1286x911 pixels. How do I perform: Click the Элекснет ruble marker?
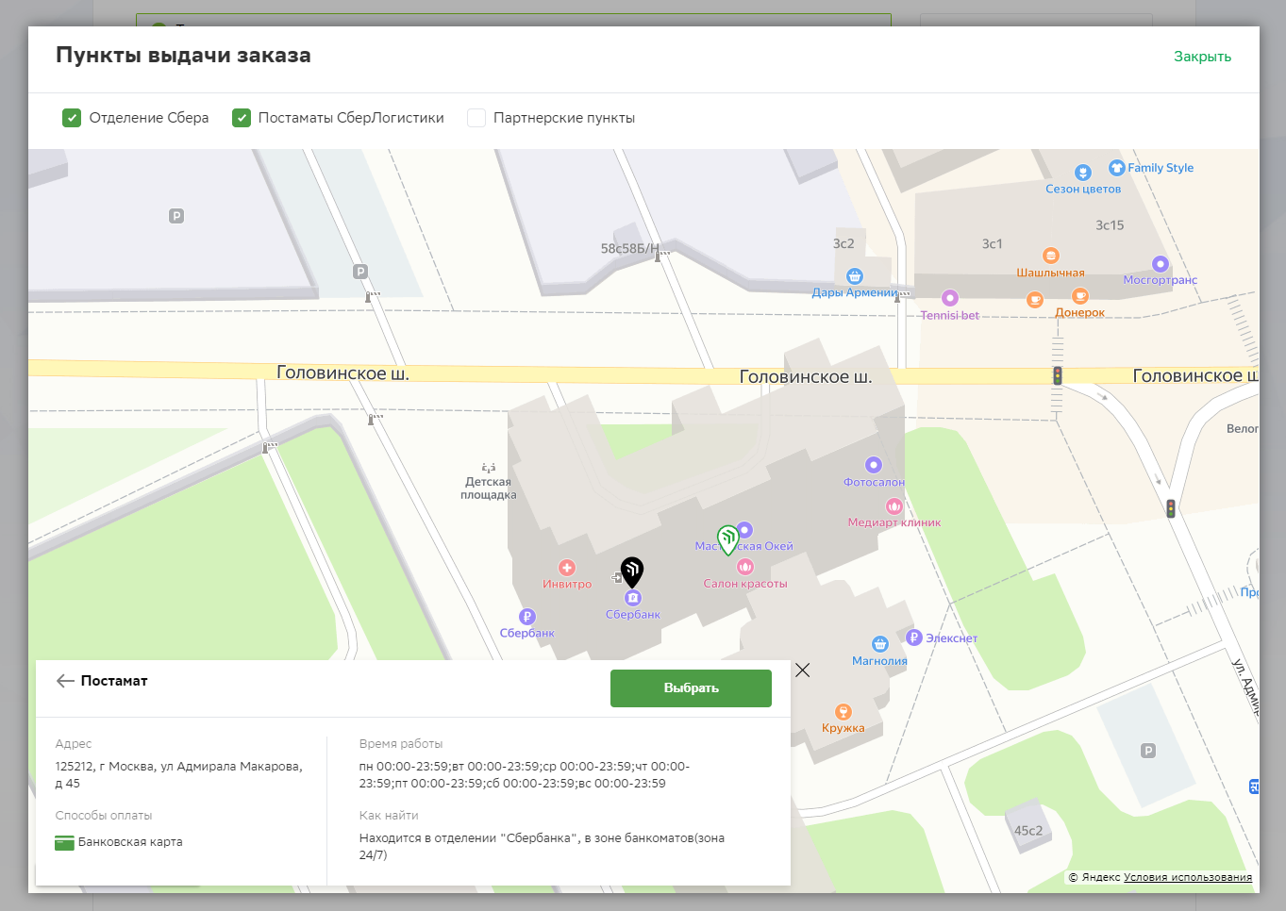(913, 638)
